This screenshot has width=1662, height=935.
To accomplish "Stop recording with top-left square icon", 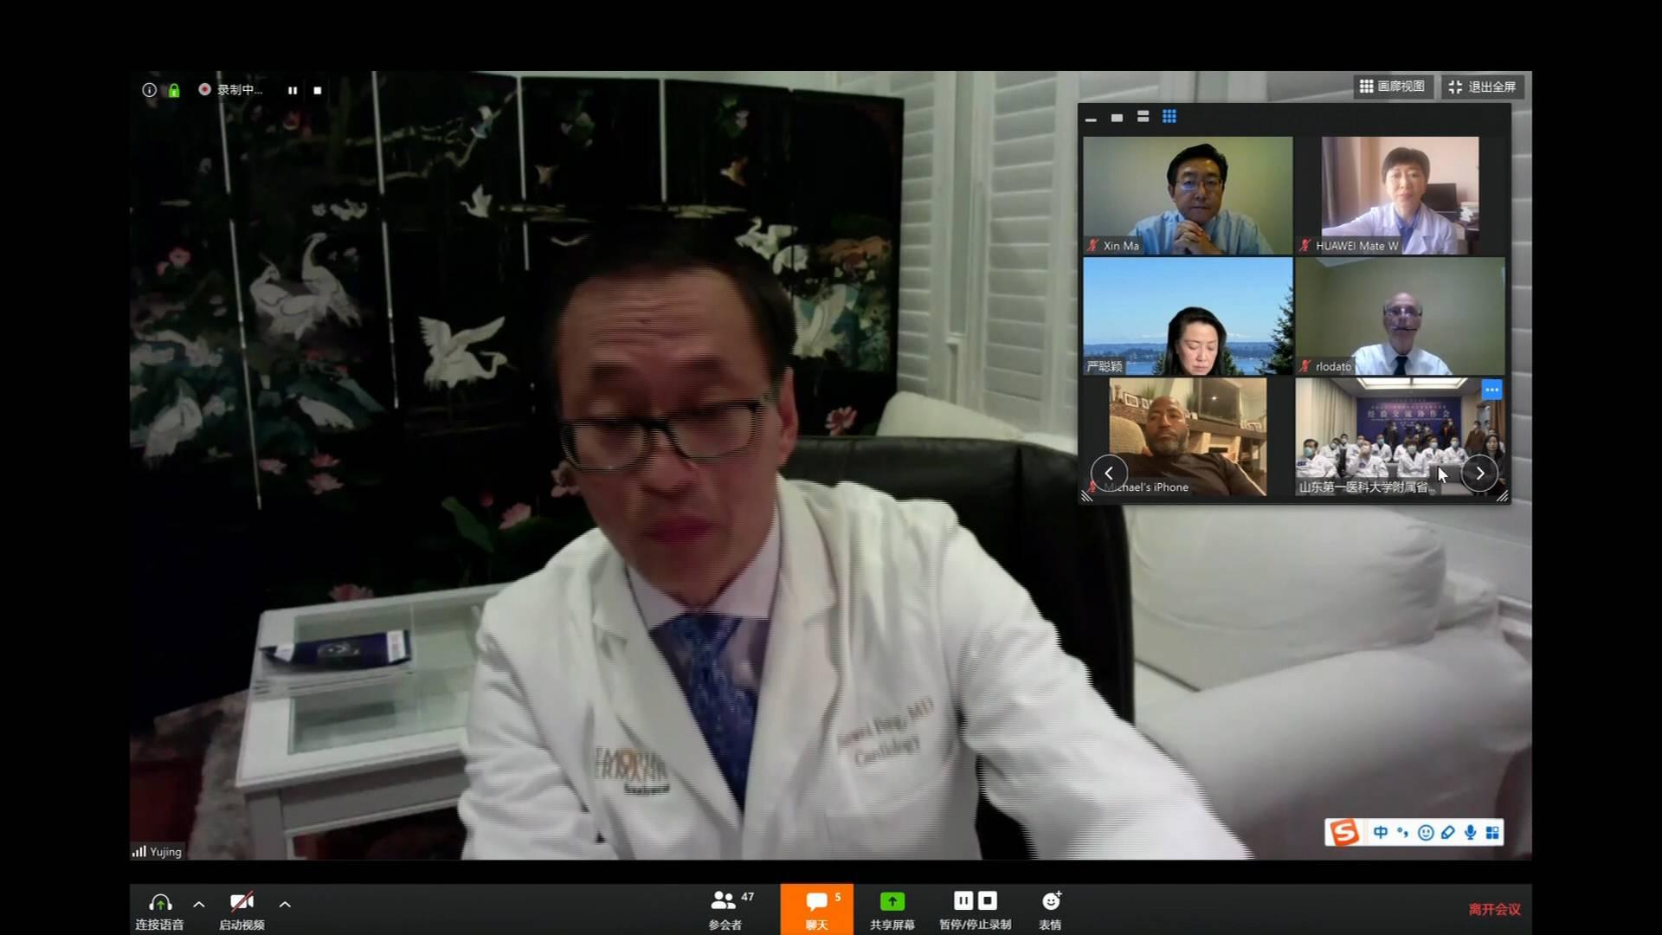I will pos(318,90).
